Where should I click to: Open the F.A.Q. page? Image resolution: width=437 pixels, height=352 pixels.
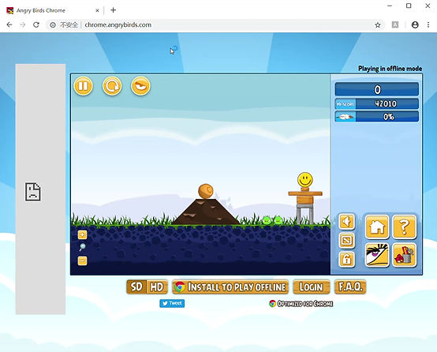coord(350,287)
